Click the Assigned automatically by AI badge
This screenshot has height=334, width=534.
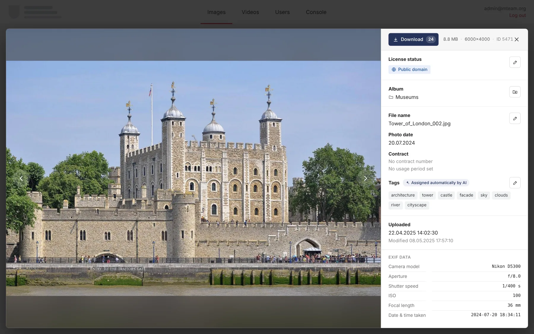[x=436, y=183]
